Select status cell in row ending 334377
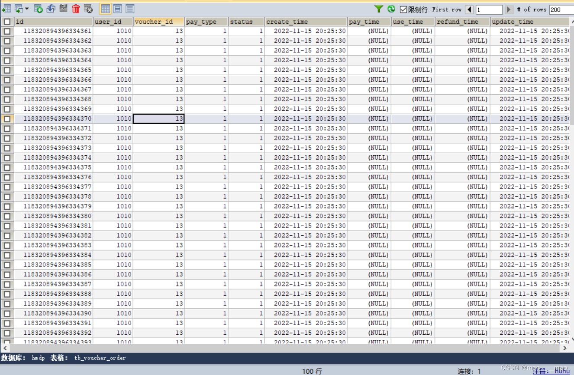Image resolution: width=574 pixels, height=375 pixels. point(246,187)
